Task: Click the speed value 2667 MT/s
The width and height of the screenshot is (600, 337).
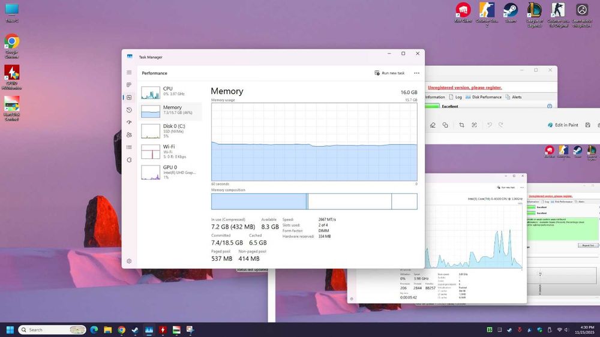Action: (x=327, y=219)
